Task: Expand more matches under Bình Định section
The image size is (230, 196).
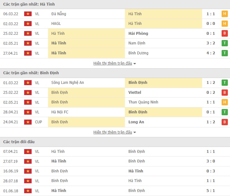Action: (x=113, y=132)
